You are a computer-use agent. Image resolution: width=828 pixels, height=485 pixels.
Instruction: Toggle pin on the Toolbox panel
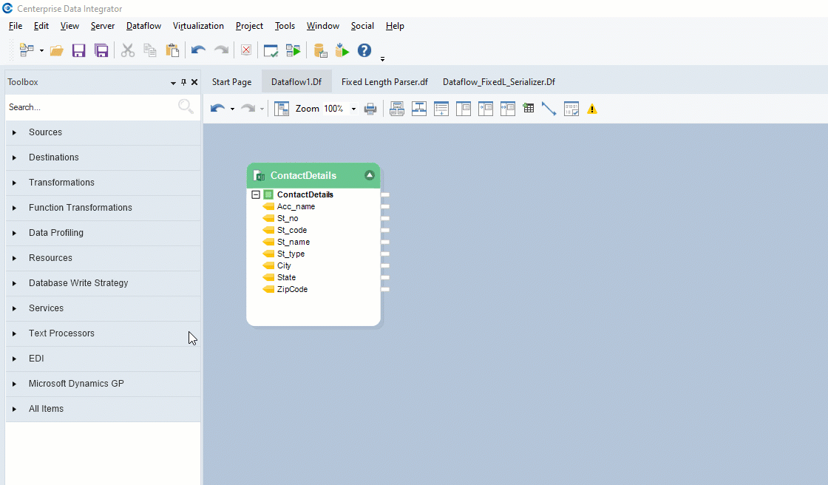tap(184, 82)
